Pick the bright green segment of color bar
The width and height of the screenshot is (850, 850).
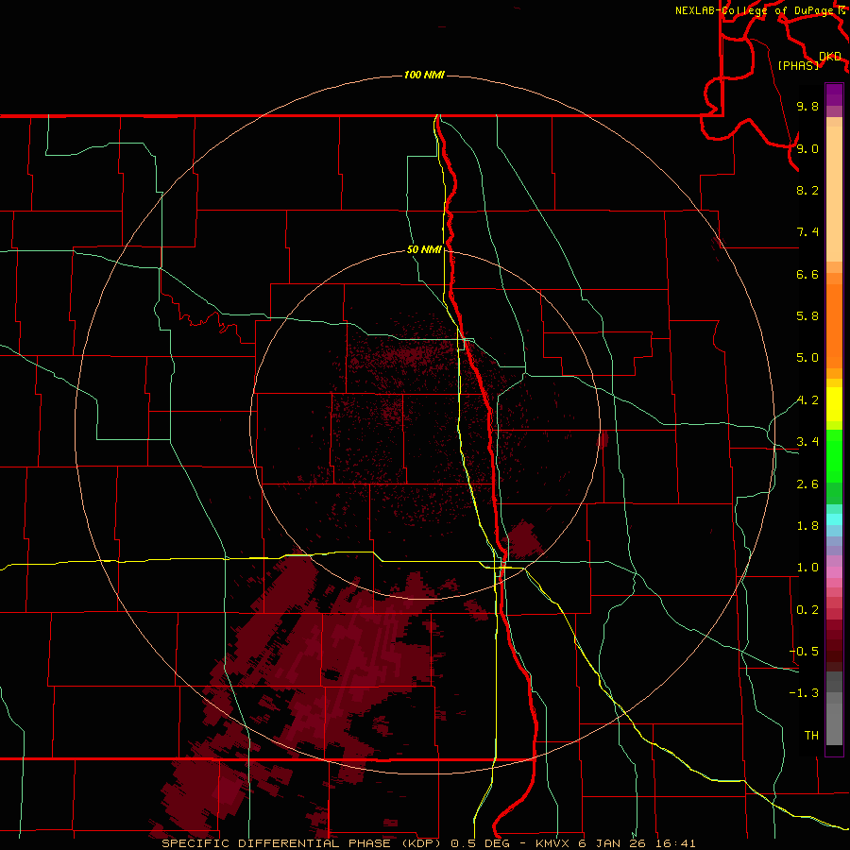(x=834, y=455)
